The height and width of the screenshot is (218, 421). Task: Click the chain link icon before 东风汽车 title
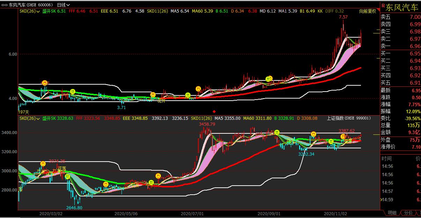point(4,5)
